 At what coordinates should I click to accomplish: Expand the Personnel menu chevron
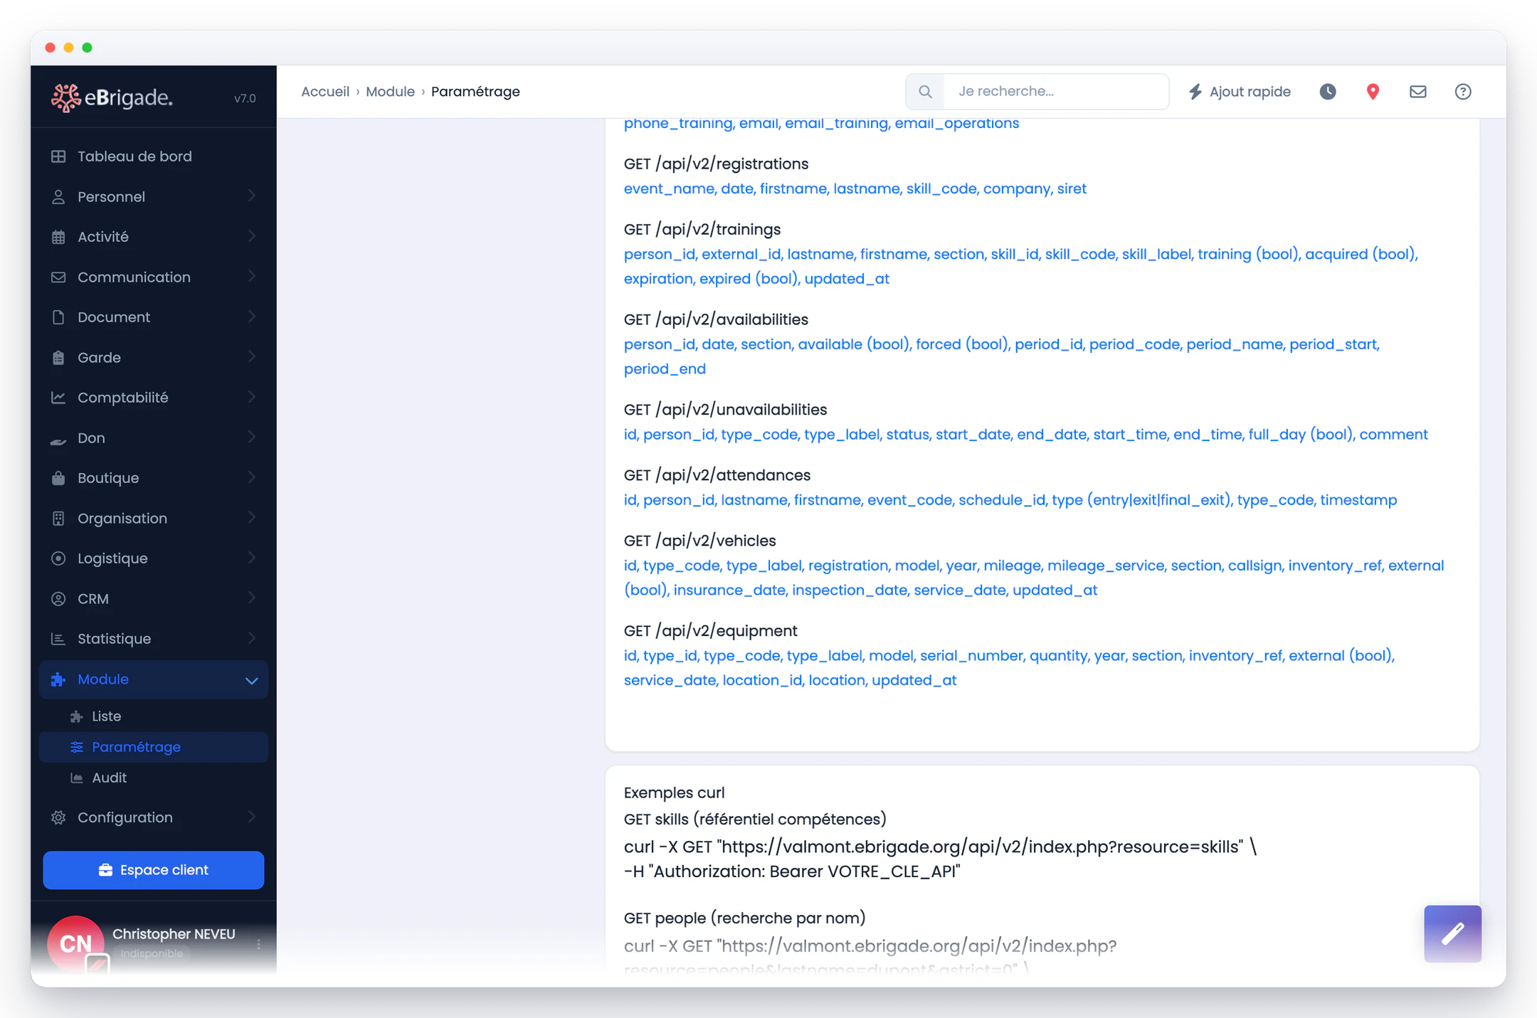[x=252, y=196]
